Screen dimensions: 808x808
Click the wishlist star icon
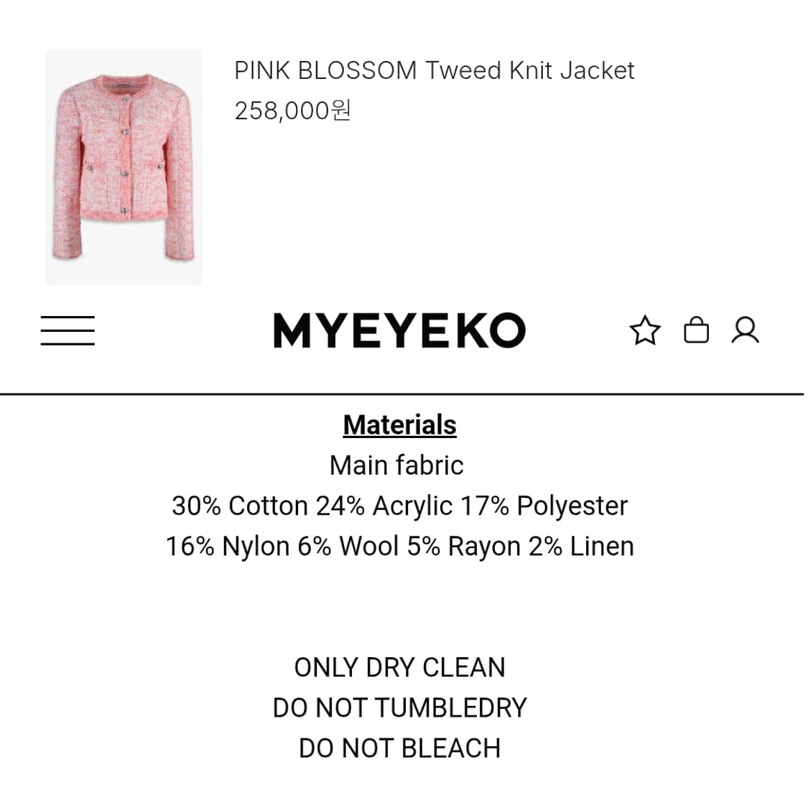pyautogui.click(x=644, y=330)
